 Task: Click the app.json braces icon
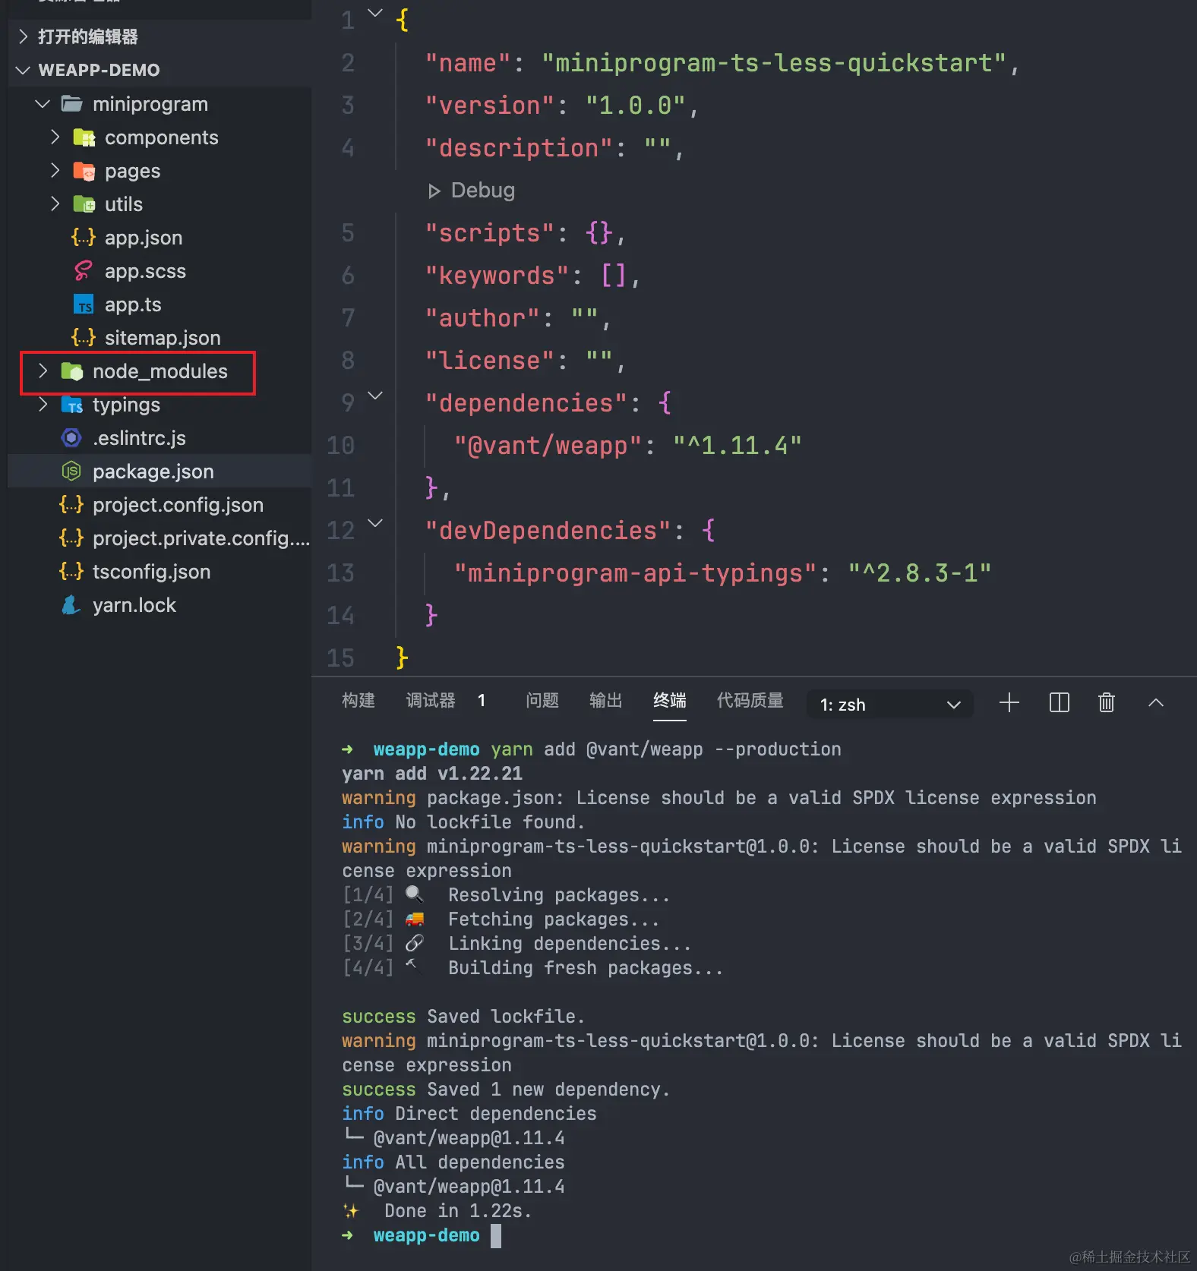click(x=84, y=238)
